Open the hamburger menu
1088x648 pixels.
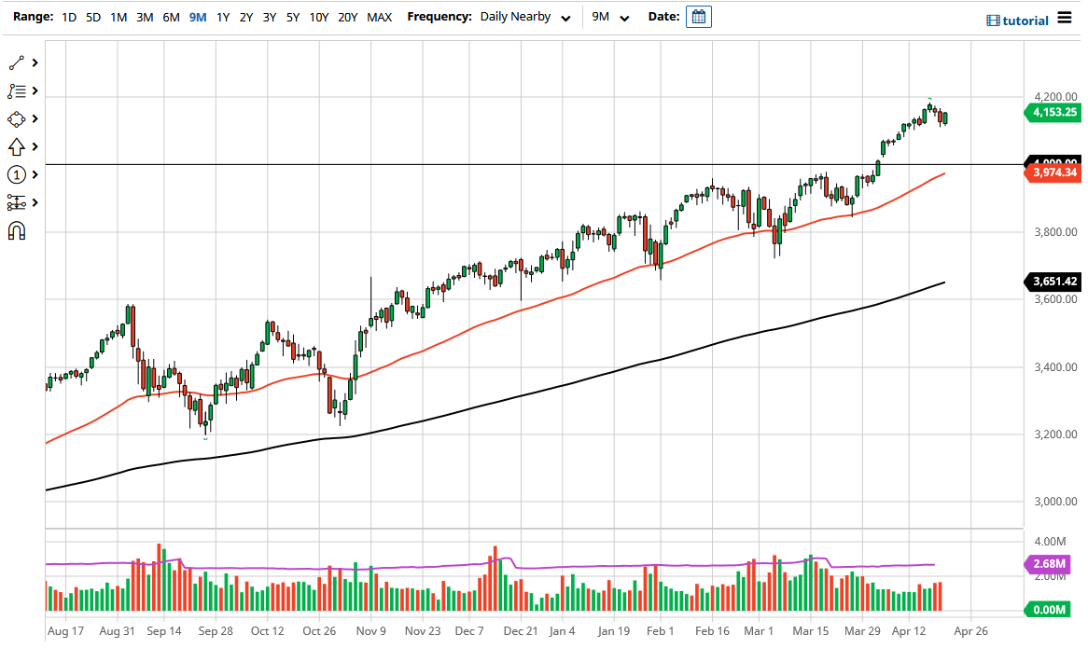pyautogui.click(x=1064, y=17)
